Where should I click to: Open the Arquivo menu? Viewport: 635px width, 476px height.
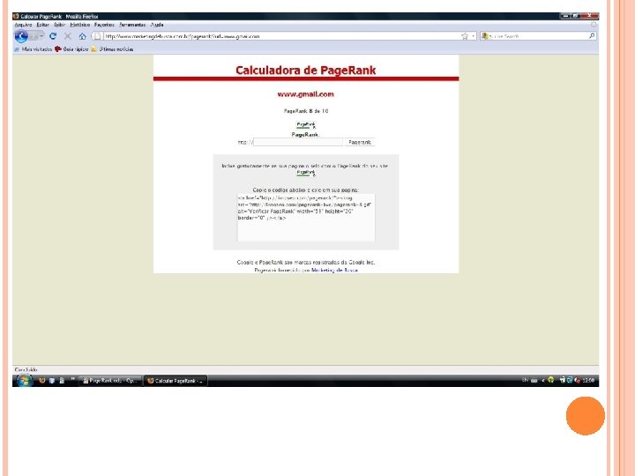pyautogui.click(x=23, y=25)
